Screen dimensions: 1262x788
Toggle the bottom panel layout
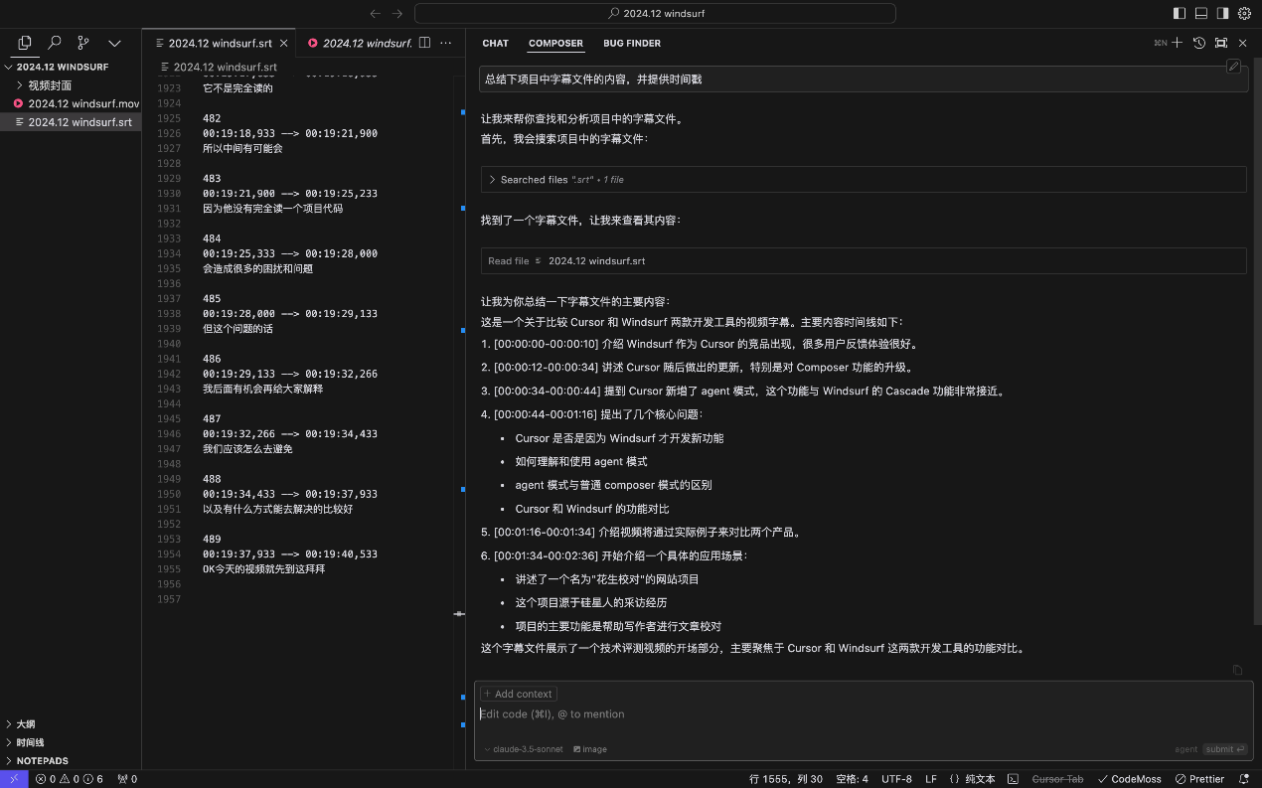(1201, 14)
